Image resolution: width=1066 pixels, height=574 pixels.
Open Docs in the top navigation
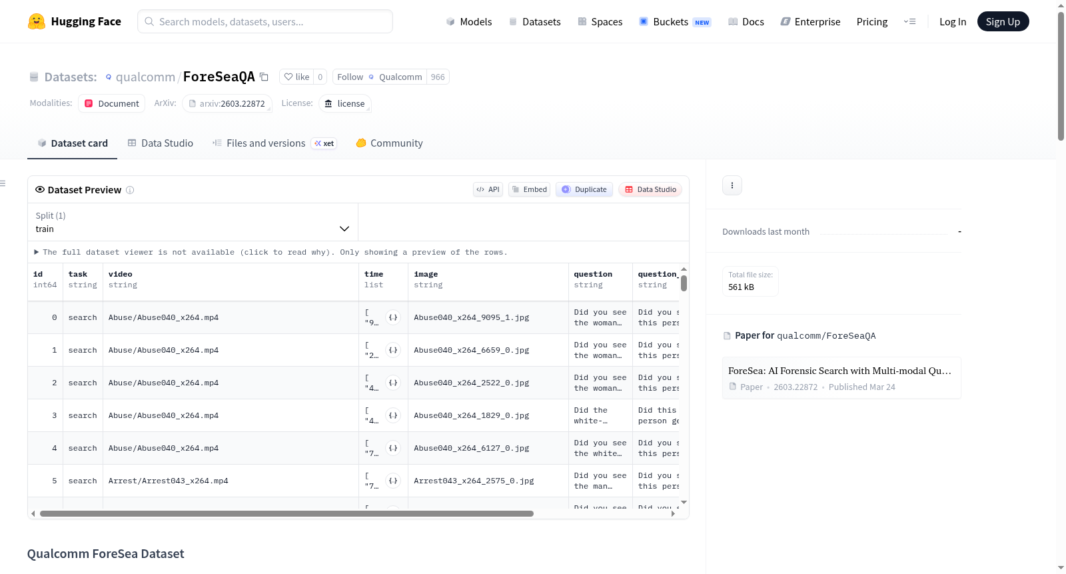(x=746, y=21)
